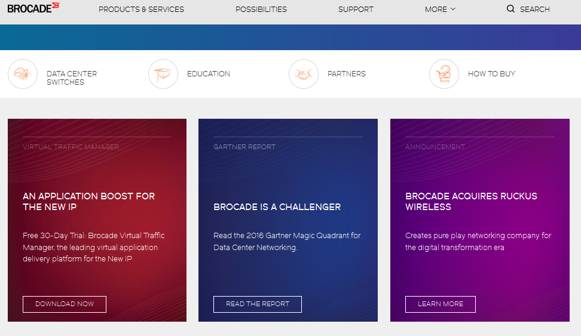Open the How to Buy link
The height and width of the screenshot is (336, 581).
click(491, 74)
